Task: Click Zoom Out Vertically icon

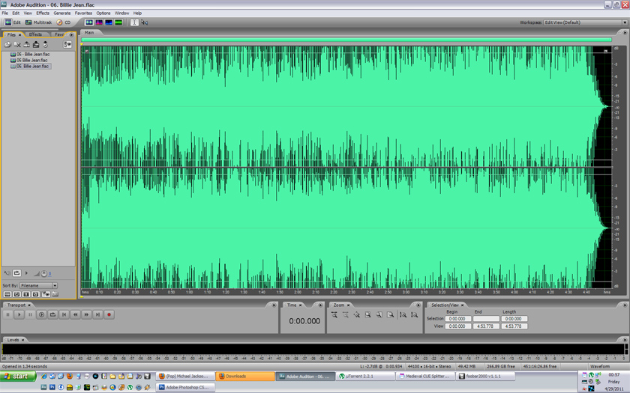Action: [x=414, y=315]
